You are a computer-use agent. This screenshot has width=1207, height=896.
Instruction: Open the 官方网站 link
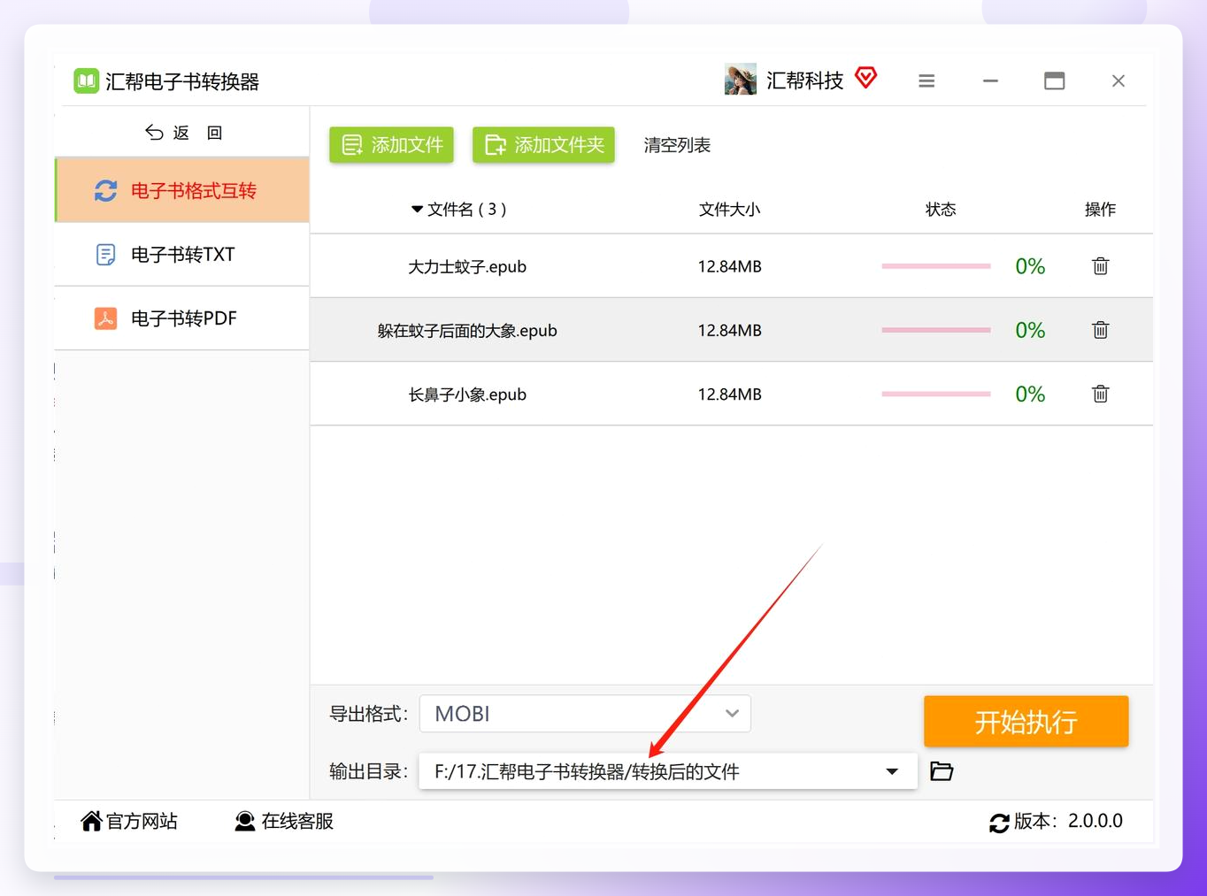[129, 821]
